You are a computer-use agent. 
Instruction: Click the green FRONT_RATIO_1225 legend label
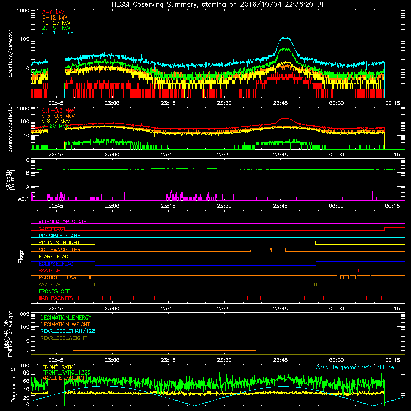[67, 372]
